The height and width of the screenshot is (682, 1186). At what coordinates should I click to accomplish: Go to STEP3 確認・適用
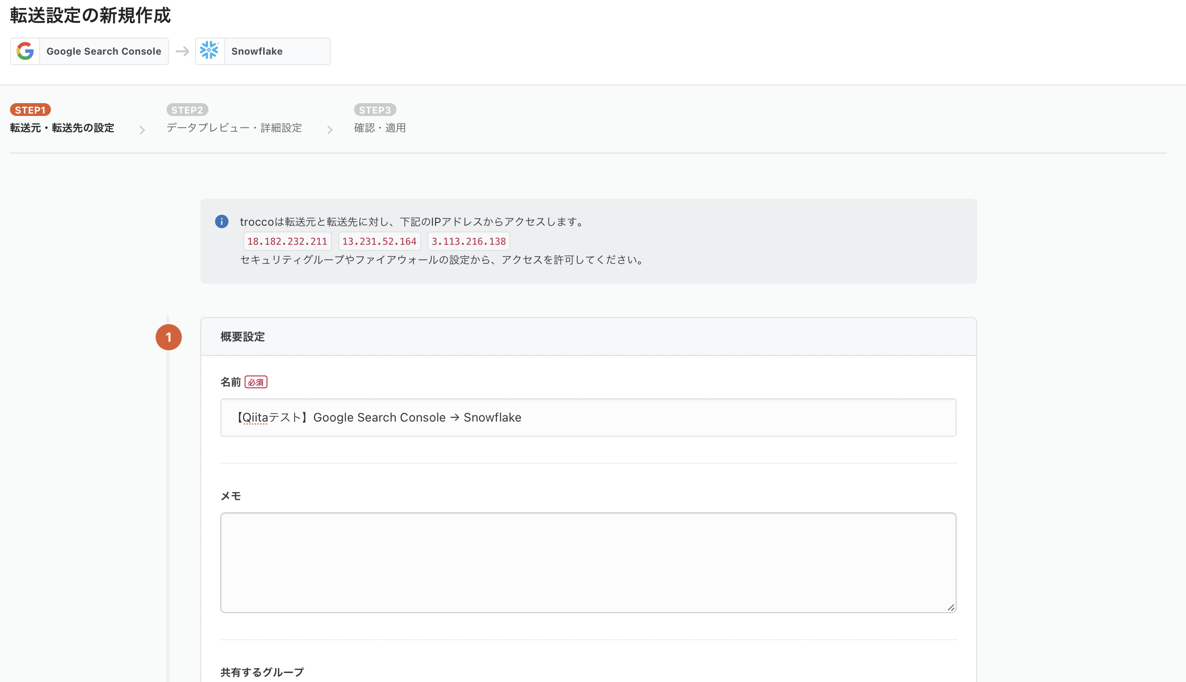tap(380, 119)
